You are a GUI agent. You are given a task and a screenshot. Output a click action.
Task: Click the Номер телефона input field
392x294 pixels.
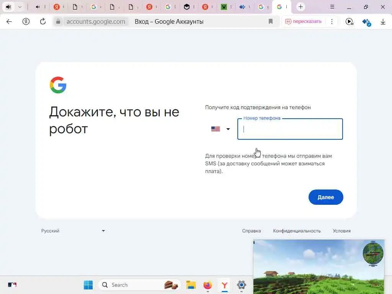[x=290, y=129]
